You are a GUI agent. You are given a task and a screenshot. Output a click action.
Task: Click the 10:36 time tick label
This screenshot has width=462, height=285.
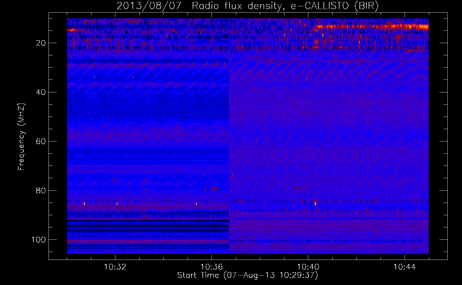(212, 267)
